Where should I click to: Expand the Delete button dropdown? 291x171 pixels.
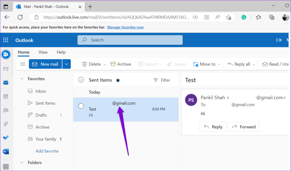(x=104, y=64)
